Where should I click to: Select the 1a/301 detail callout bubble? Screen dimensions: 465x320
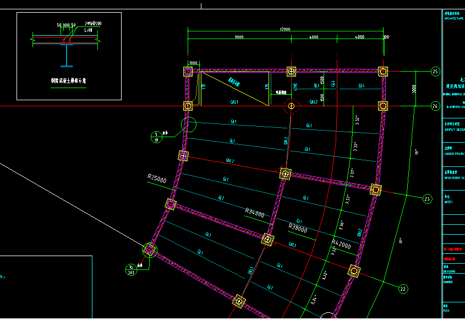tap(131, 270)
